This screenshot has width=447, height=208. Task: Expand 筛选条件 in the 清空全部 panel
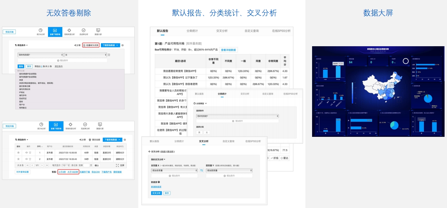pos(21,140)
